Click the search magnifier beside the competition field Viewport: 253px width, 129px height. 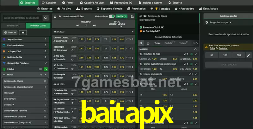(46, 18)
